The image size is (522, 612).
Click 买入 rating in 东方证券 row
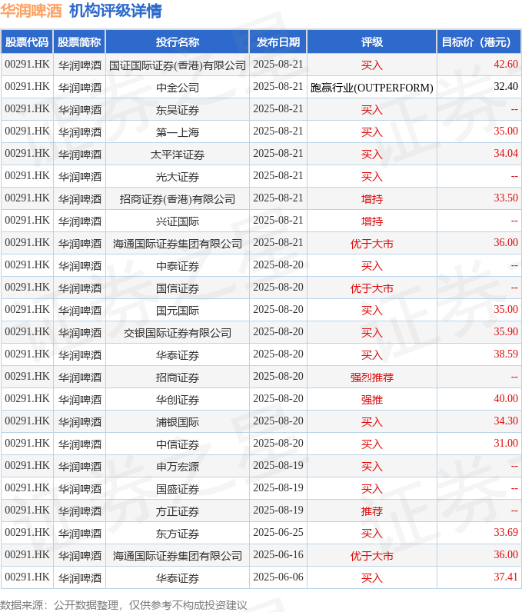click(x=372, y=533)
